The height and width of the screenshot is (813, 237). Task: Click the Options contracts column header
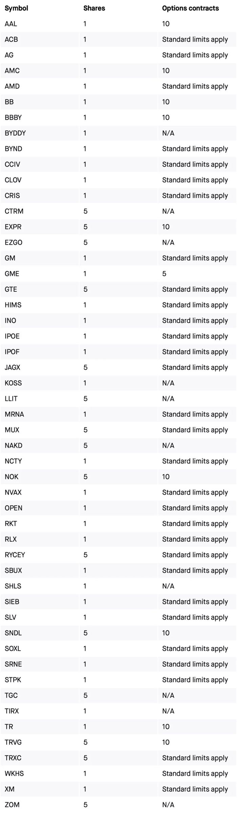click(190, 8)
